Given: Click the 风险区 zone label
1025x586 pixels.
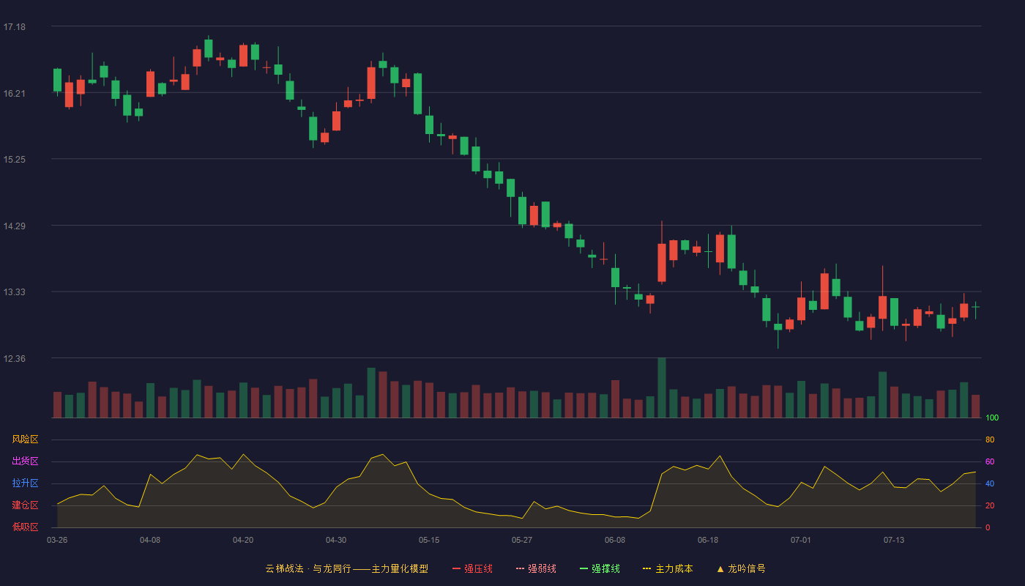Looking at the screenshot, I should pyautogui.click(x=25, y=439).
